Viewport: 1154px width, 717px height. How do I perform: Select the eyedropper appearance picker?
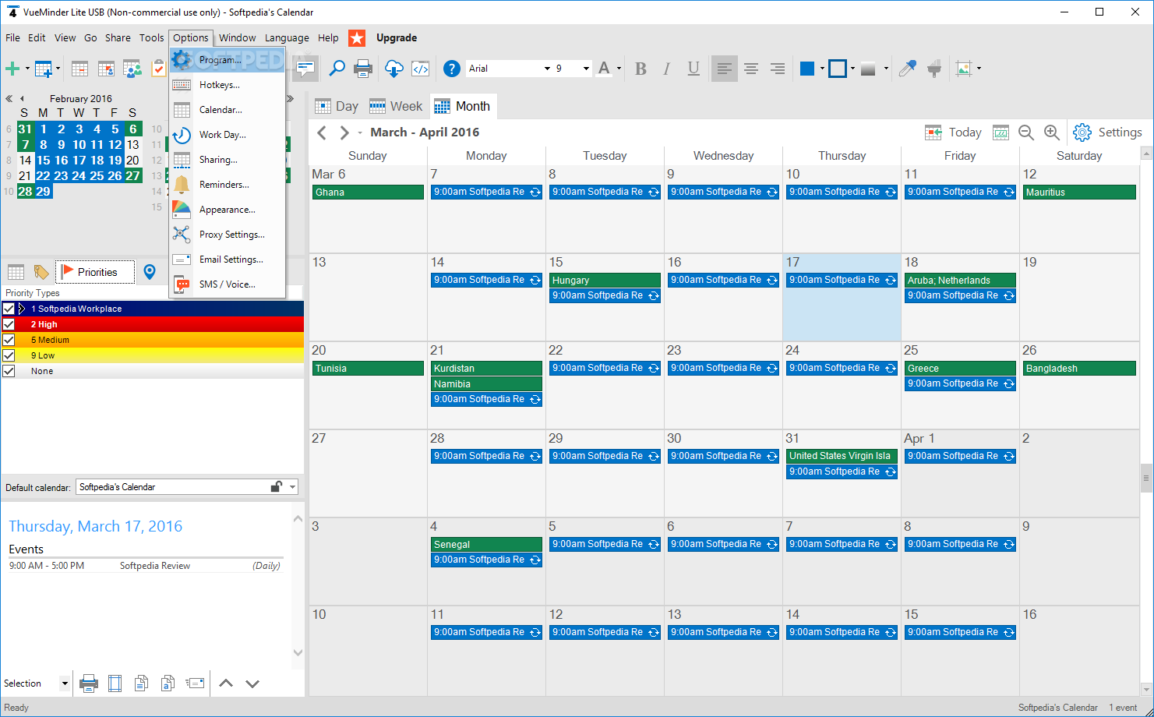907,69
